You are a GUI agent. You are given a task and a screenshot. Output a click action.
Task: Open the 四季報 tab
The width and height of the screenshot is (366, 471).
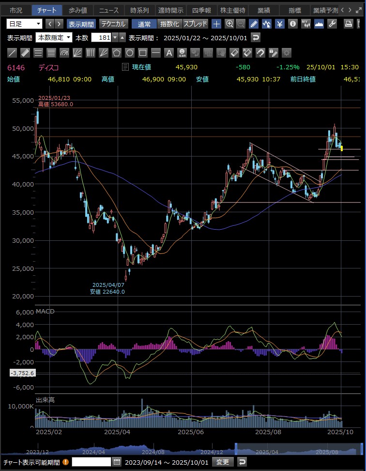[201, 10]
